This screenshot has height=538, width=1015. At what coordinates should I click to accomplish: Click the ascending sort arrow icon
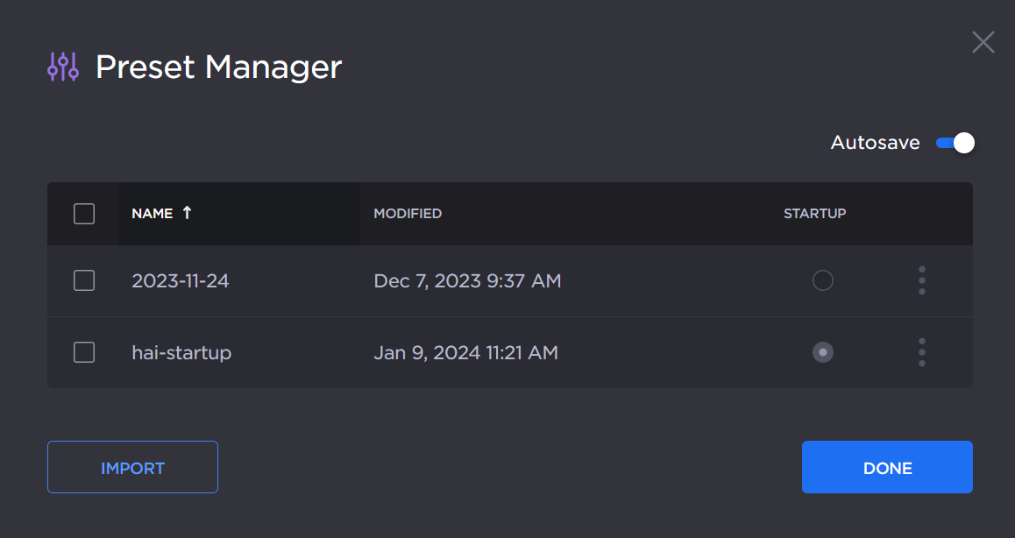click(187, 213)
